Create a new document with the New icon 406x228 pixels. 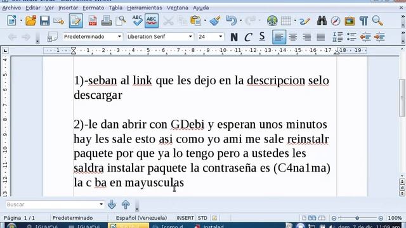(12, 21)
